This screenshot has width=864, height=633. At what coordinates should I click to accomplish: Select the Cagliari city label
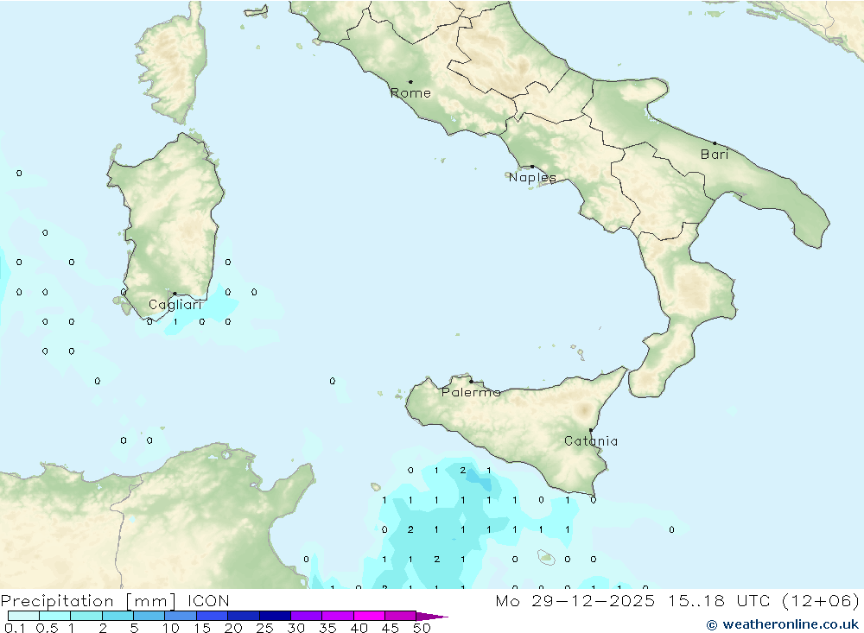[175, 305]
